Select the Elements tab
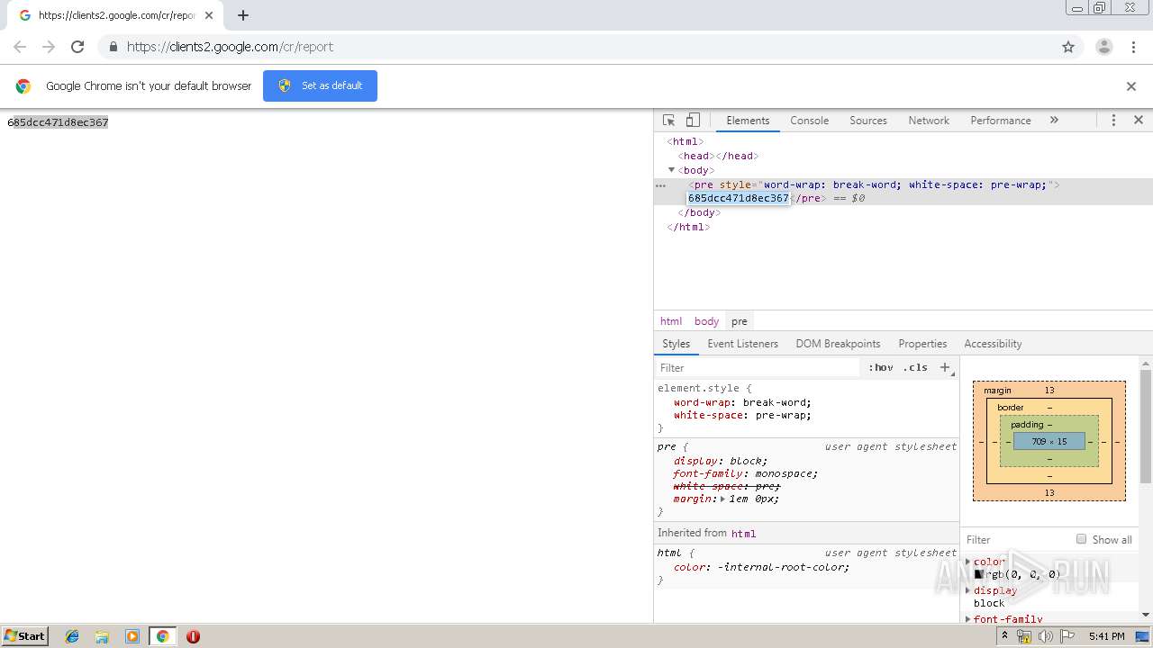The width and height of the screenshot is (1153, 648). click(x=748, y=121)
